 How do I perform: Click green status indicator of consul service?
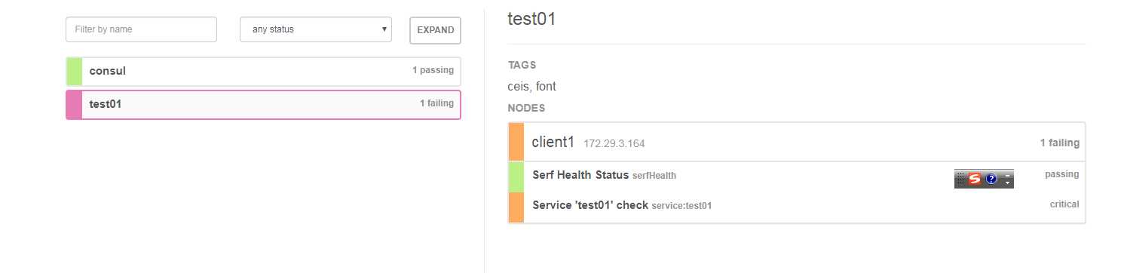click(74, 71)
